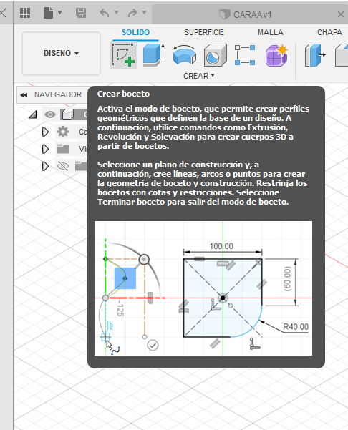Open the data panel grid icon
Screen dimensions: 348x430
pyautogui.click(x=25, y=13)
